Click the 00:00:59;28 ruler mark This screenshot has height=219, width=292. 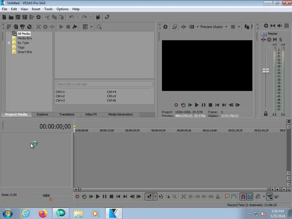(184, 130)
